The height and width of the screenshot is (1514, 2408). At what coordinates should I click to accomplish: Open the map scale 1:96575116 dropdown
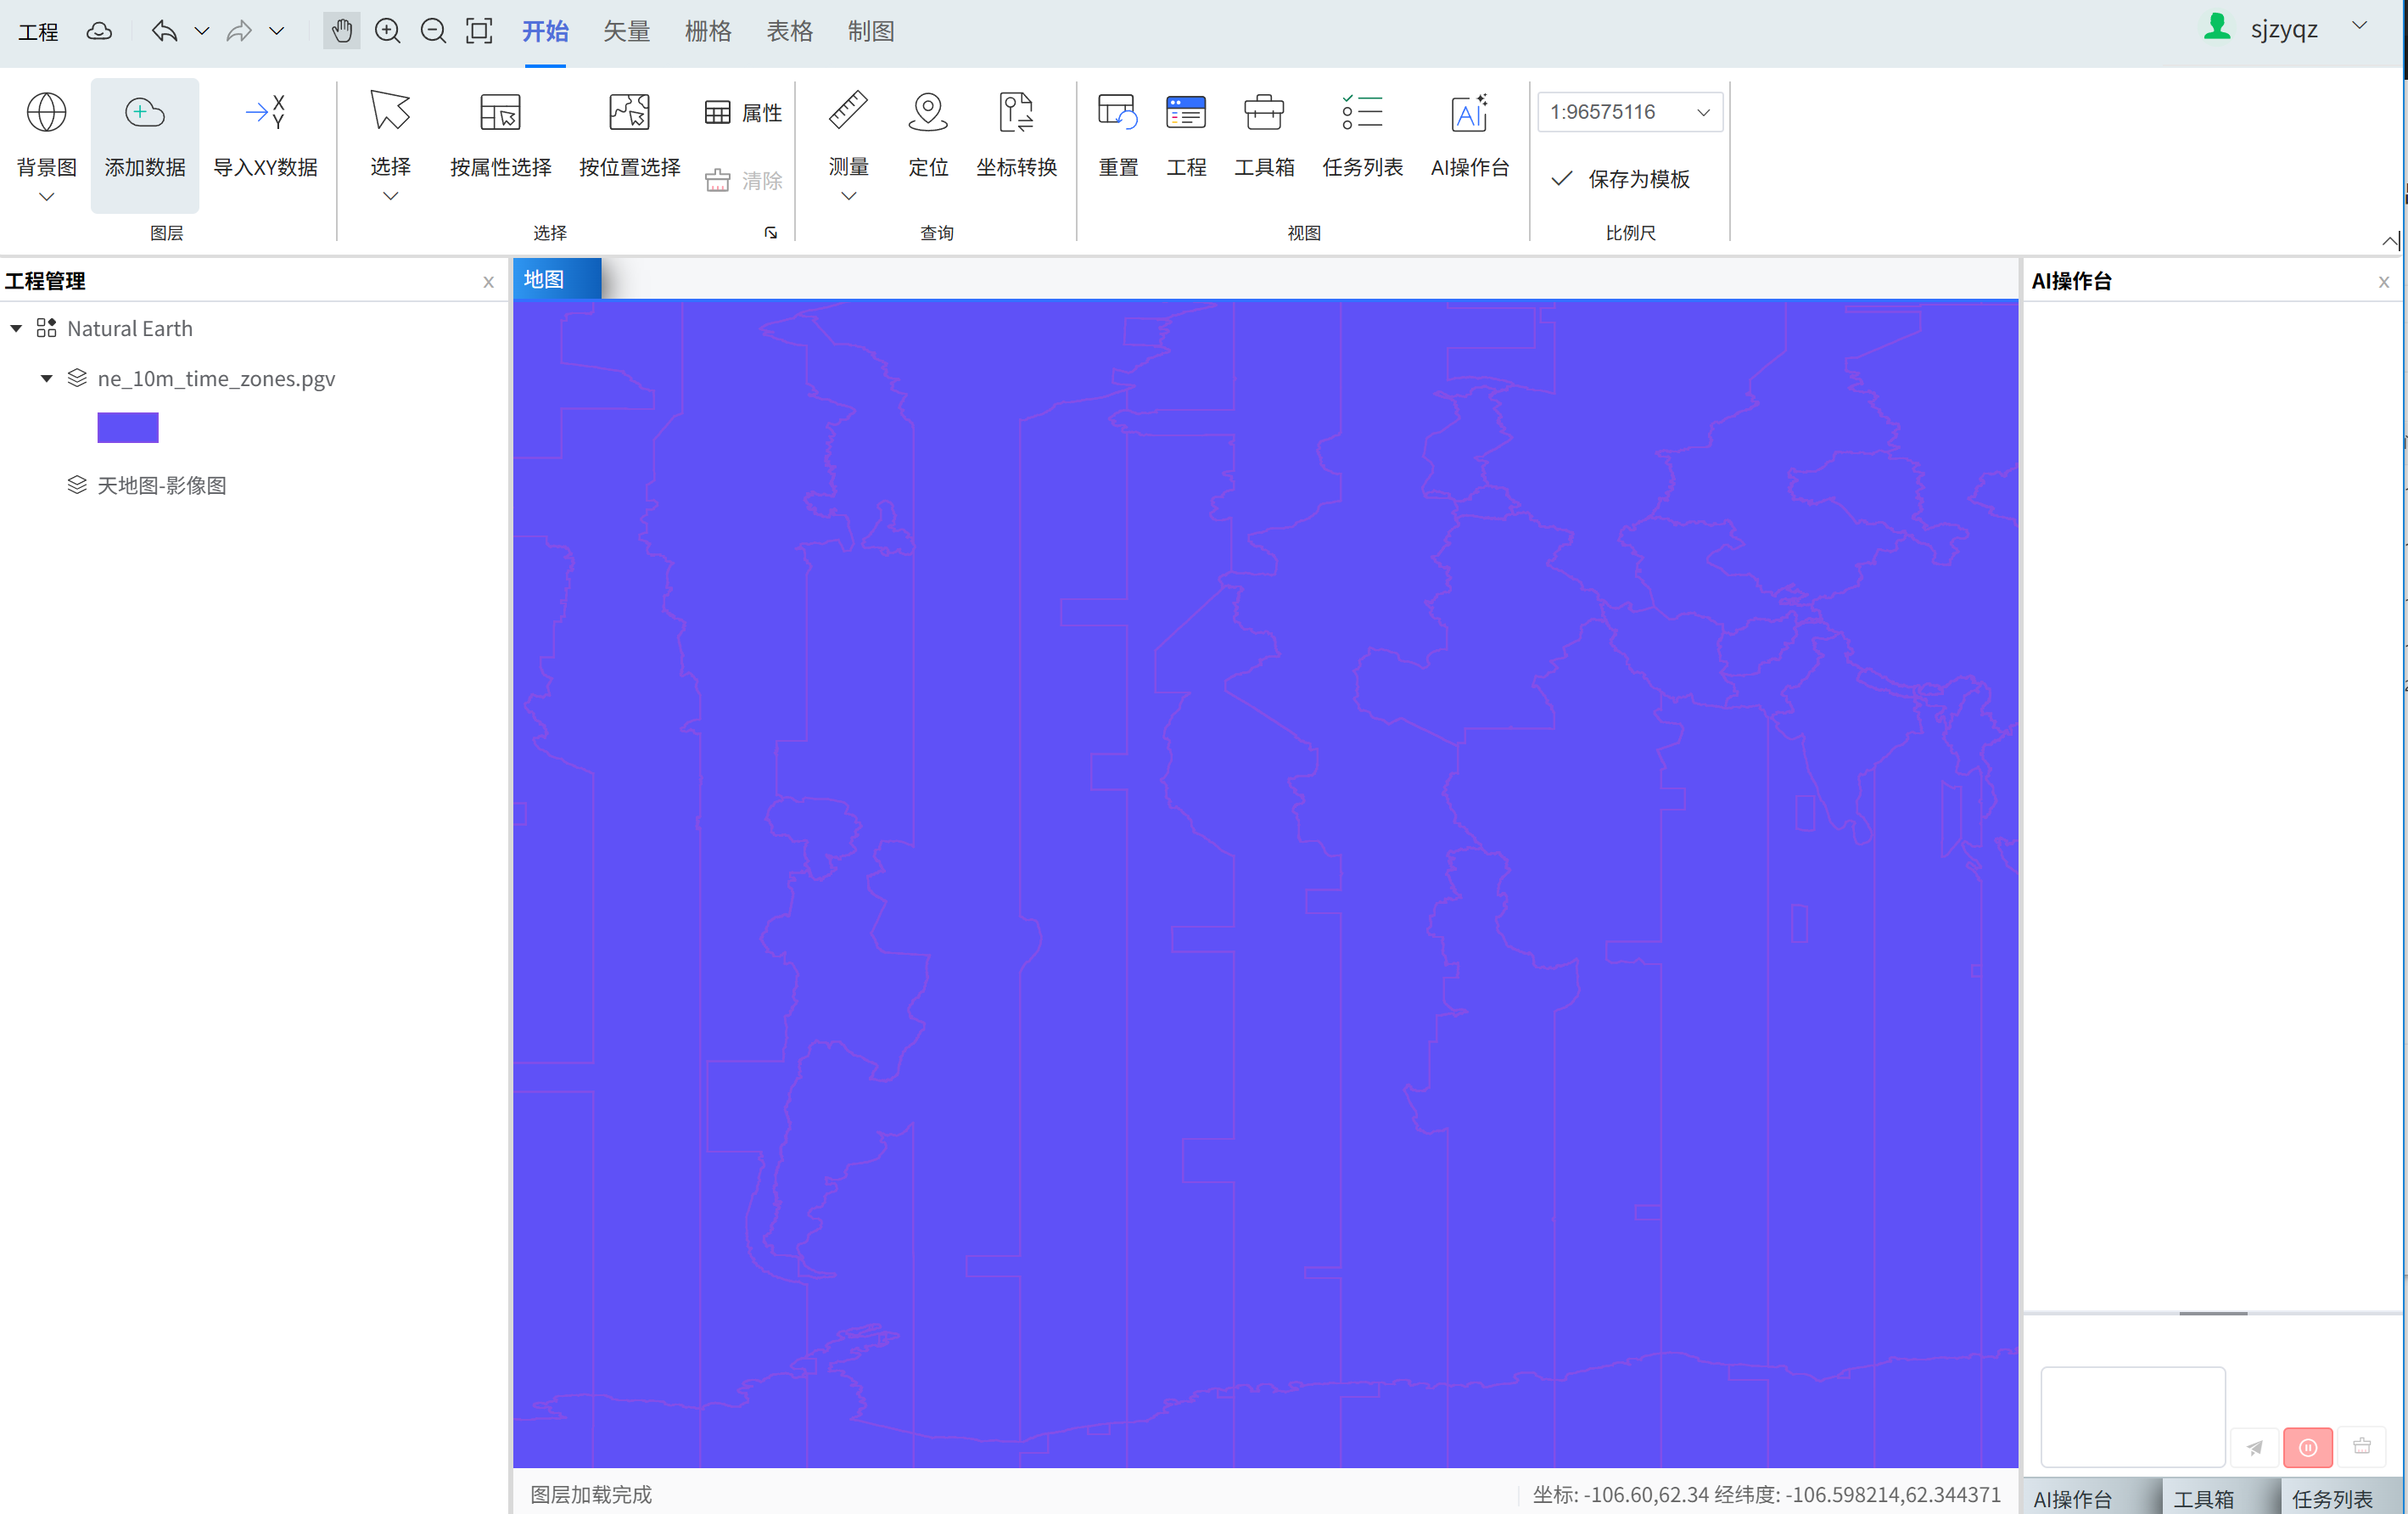pos(1703,112)
